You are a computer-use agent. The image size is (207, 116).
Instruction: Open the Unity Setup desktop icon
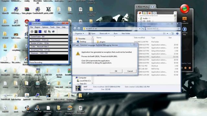point(27,109)
